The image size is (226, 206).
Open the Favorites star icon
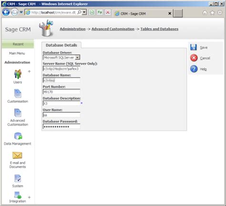tap(212, 13)
